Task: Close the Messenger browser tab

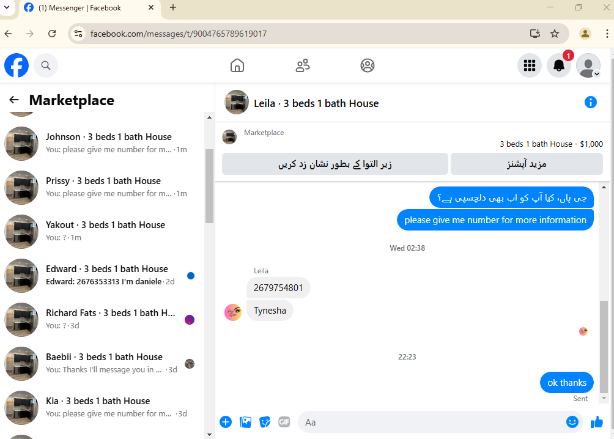Action: pyautogui.click(x=151, y=7)
